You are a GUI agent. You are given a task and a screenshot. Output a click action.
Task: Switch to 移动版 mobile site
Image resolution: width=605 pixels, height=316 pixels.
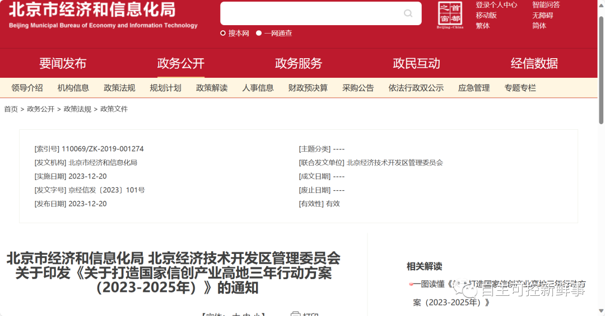click(x=486, y=16)
